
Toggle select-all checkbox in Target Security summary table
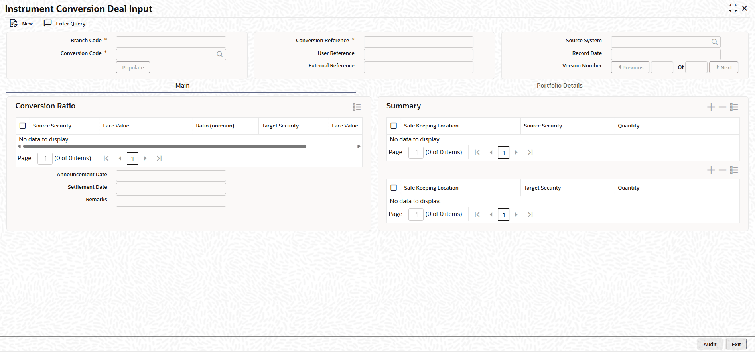point(394,188)
